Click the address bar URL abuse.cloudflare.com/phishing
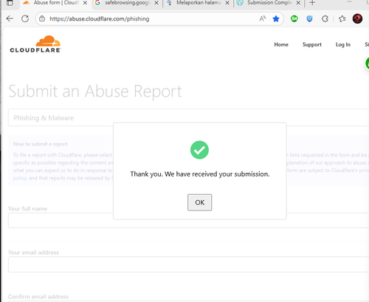This screenshot has width=369, height=302. pos(100,19)
